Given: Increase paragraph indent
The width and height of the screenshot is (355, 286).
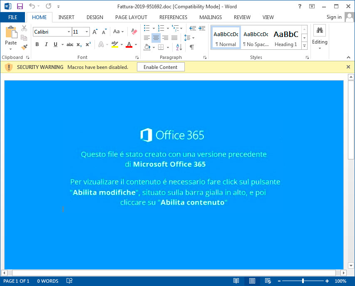Looking at the screenshot, I should (202, 28).
